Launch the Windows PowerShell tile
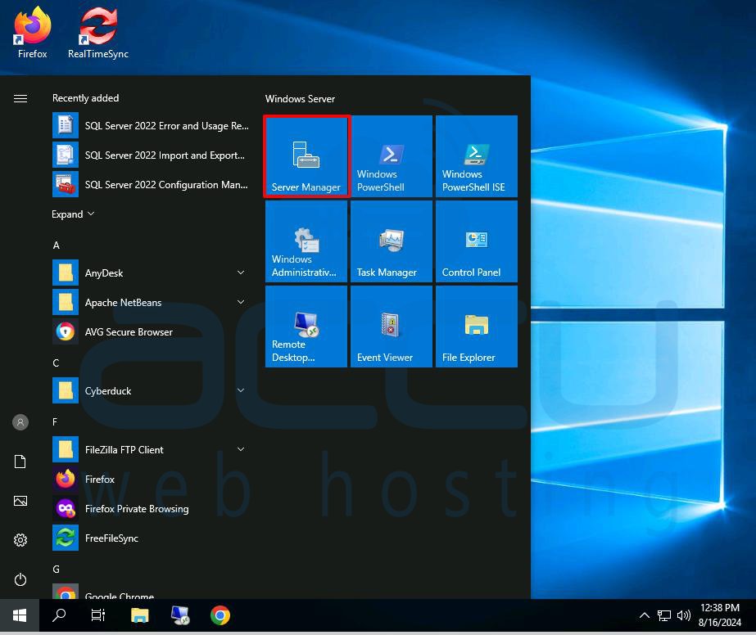This screenshot has width=756, height=635. coord(392,156)
